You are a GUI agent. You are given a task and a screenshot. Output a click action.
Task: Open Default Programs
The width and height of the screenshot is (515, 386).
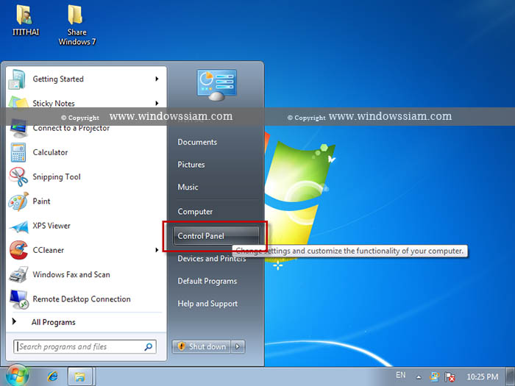pos(207,282)
